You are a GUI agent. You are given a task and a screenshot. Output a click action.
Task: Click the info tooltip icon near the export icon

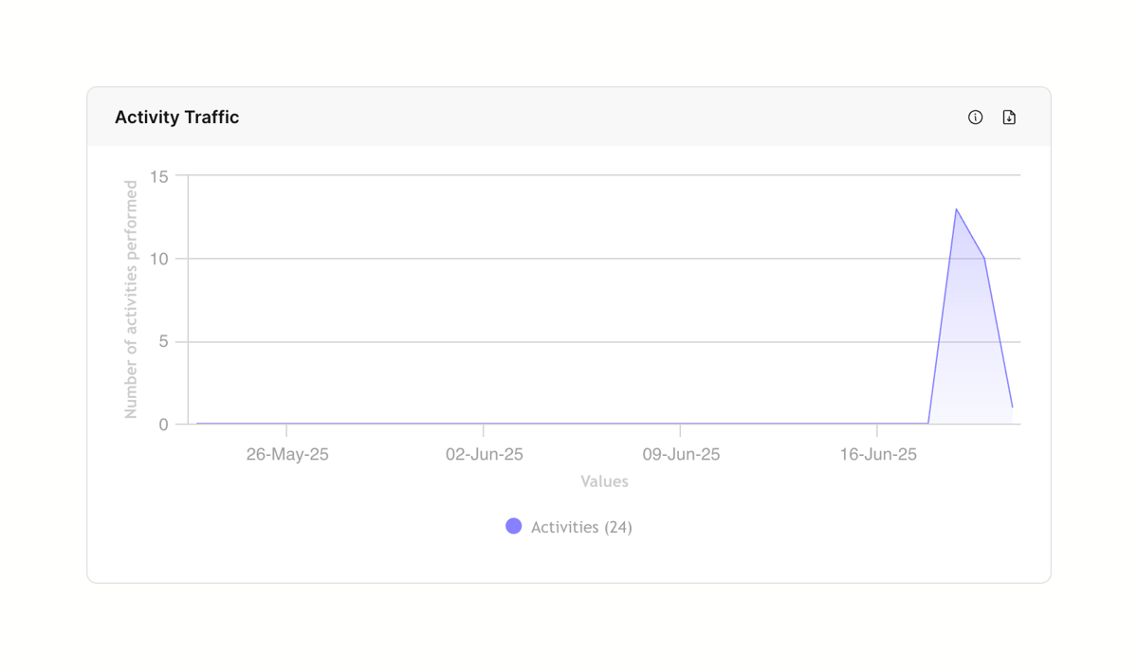pyautogui.click(x=975, y=117)
